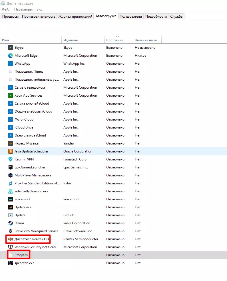227x281 pixels.
Task: Select the Общие альбомы iCloud entry
Action: (x=33, y=111)
